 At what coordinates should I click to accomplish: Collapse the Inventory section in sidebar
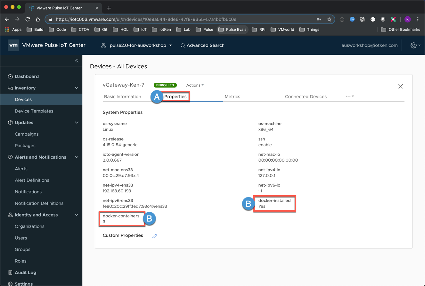77,88
